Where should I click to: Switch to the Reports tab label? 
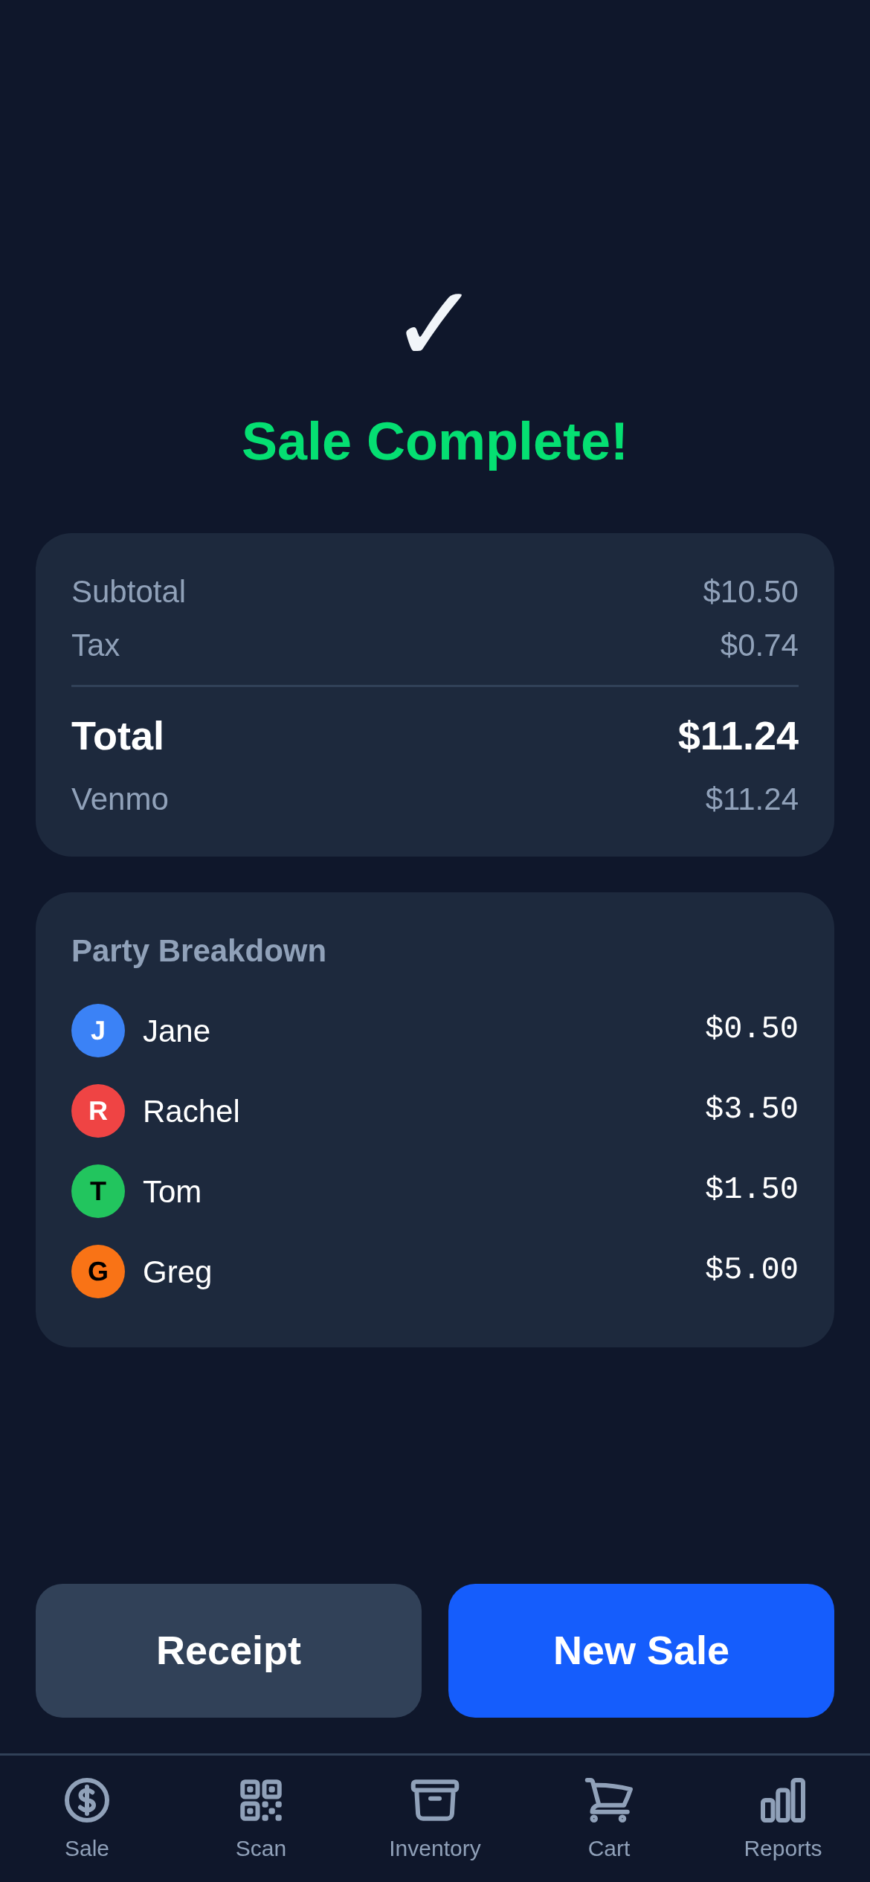pos(783,1849)
